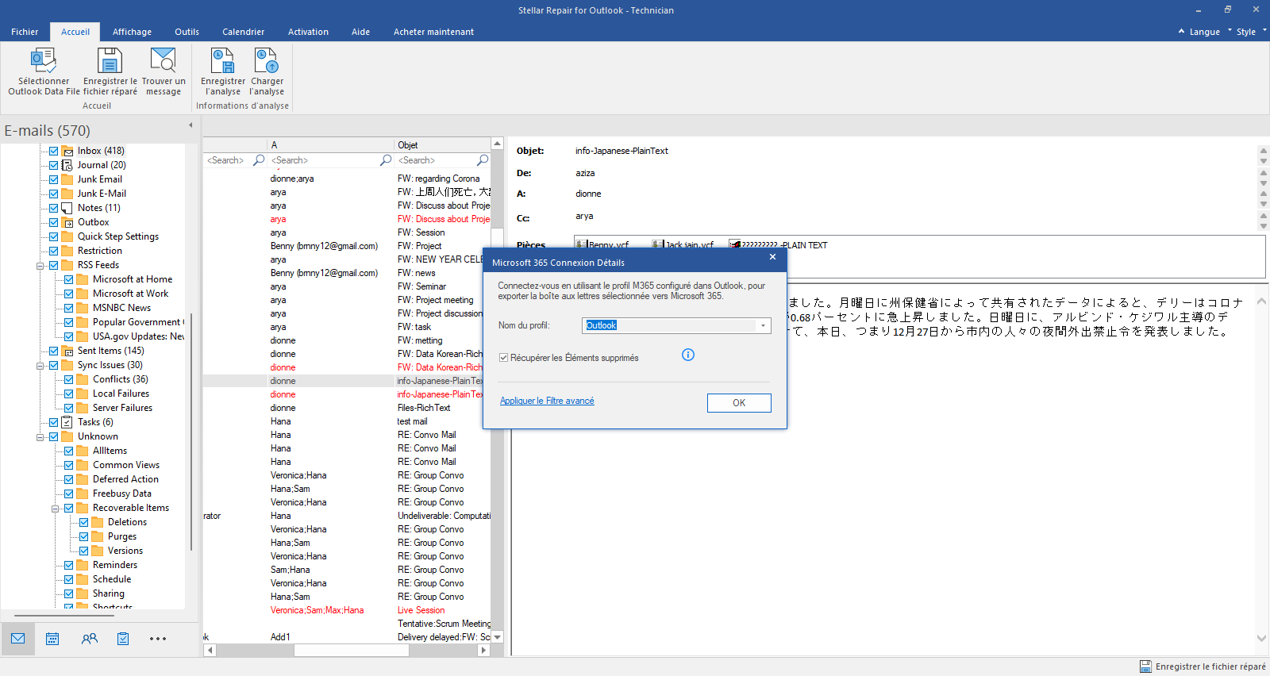Switch to Outils tab
The width and height of the screenshot is (1270, 676).
[187, 32]
